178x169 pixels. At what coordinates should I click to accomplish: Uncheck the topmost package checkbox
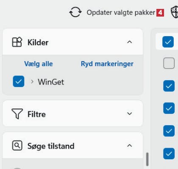(168, 42)
